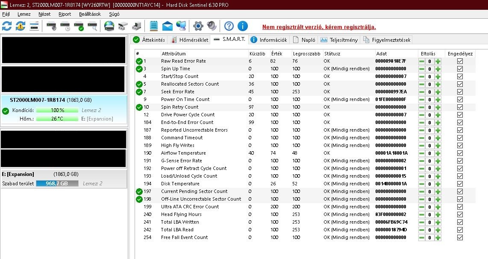Screen dimensions: 488x259
Task: Open help via the question mark icon
Action: click(x=229, y=26)
